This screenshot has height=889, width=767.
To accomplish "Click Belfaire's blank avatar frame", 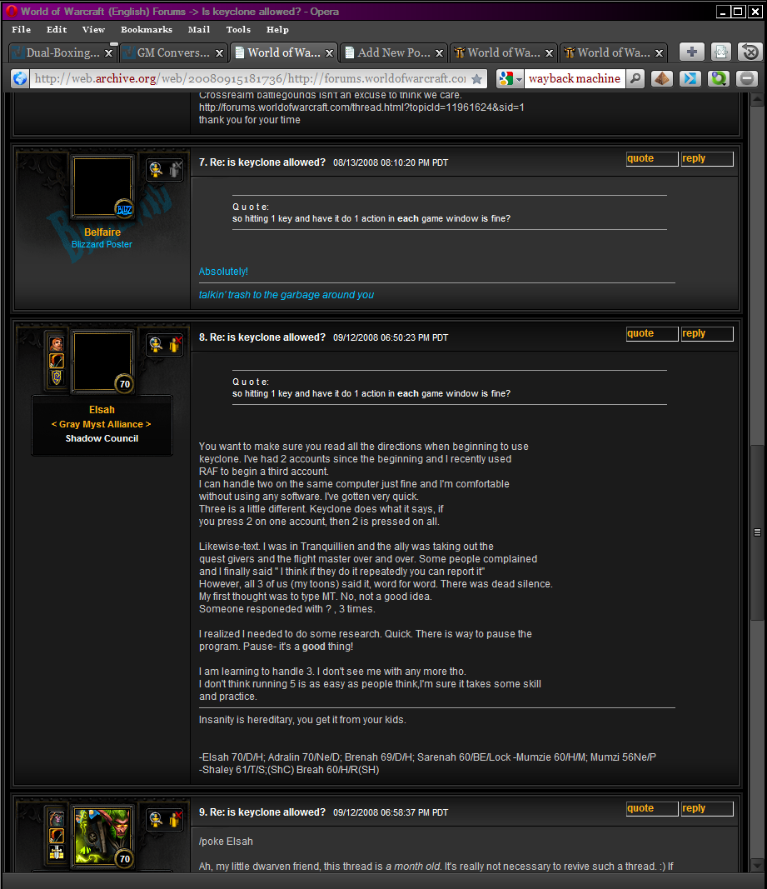I will [102, 187].
